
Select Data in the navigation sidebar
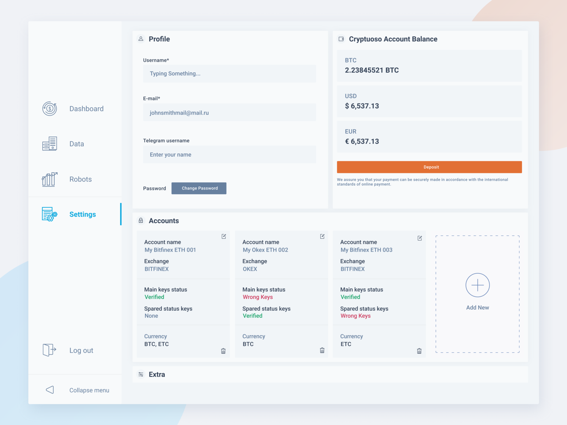click(76, 144)
